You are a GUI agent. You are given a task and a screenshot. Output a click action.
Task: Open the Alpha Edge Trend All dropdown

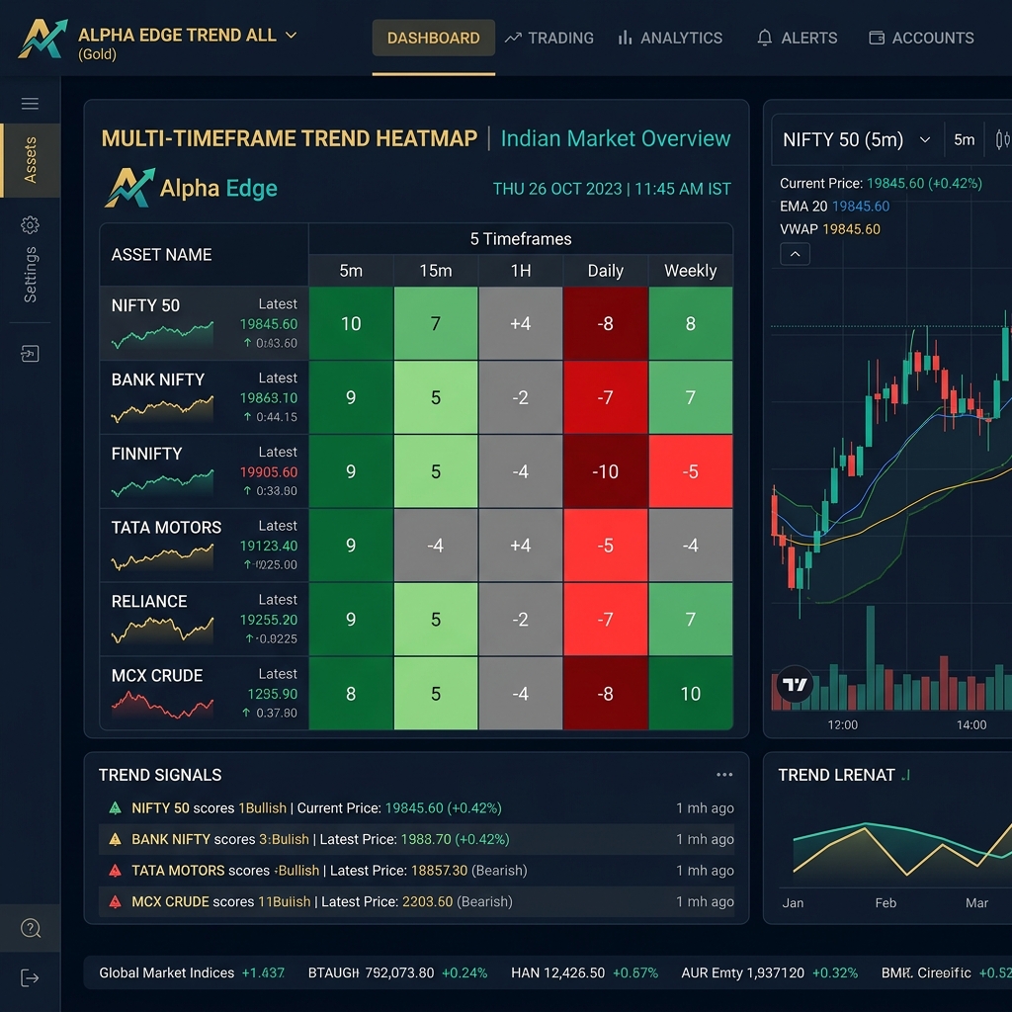click(x=187, y=36)
